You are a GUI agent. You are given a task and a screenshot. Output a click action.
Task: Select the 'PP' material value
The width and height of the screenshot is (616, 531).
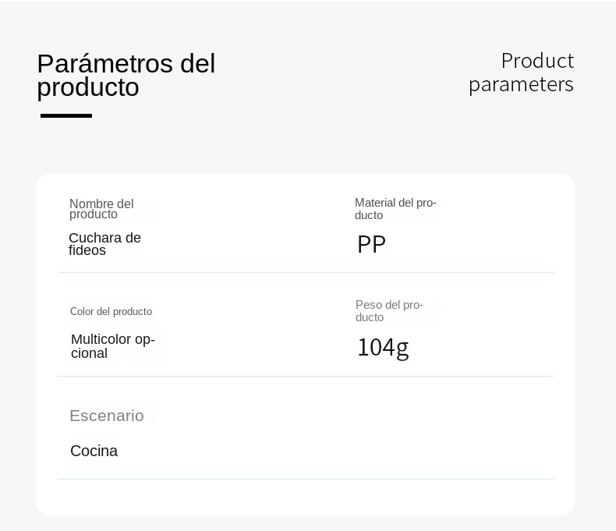[x=371, y=244]
